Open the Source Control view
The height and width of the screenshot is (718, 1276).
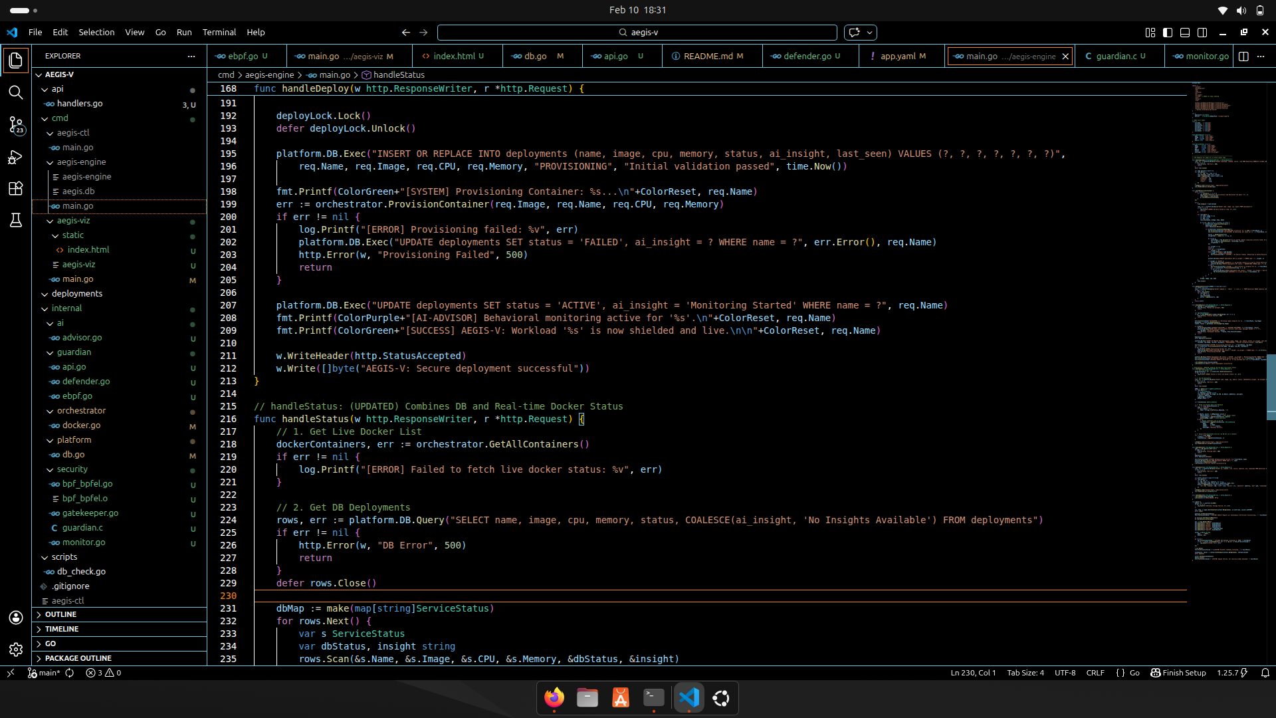coord(16,125)
